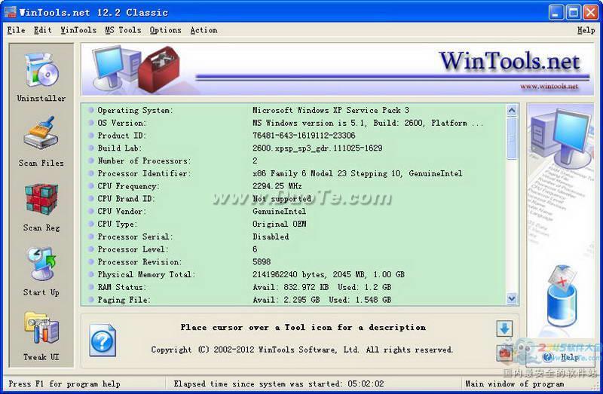This screenshot has width=603, height=394.
Task: Select the Paging File row
Action: click(294, 300)
